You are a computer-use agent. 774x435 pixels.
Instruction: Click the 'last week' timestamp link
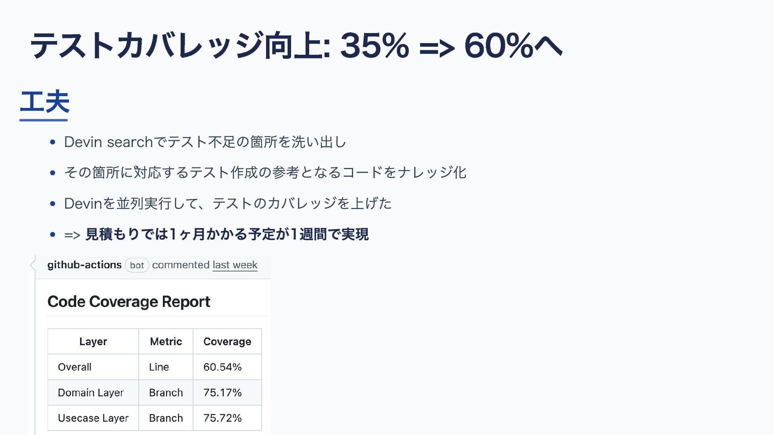point(235,265)
